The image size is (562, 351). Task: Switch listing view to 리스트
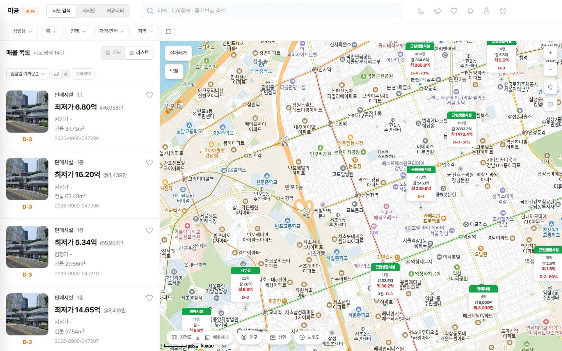(139, 53)
